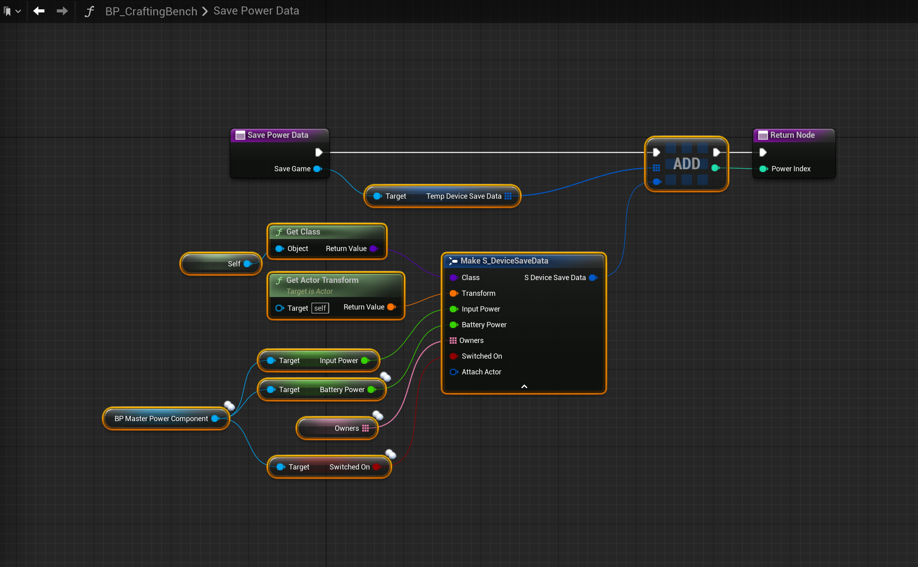Click Power Index input pin

pos(763,169)
